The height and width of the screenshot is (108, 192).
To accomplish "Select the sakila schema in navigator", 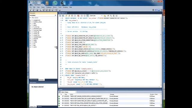I will coord(35,40).
